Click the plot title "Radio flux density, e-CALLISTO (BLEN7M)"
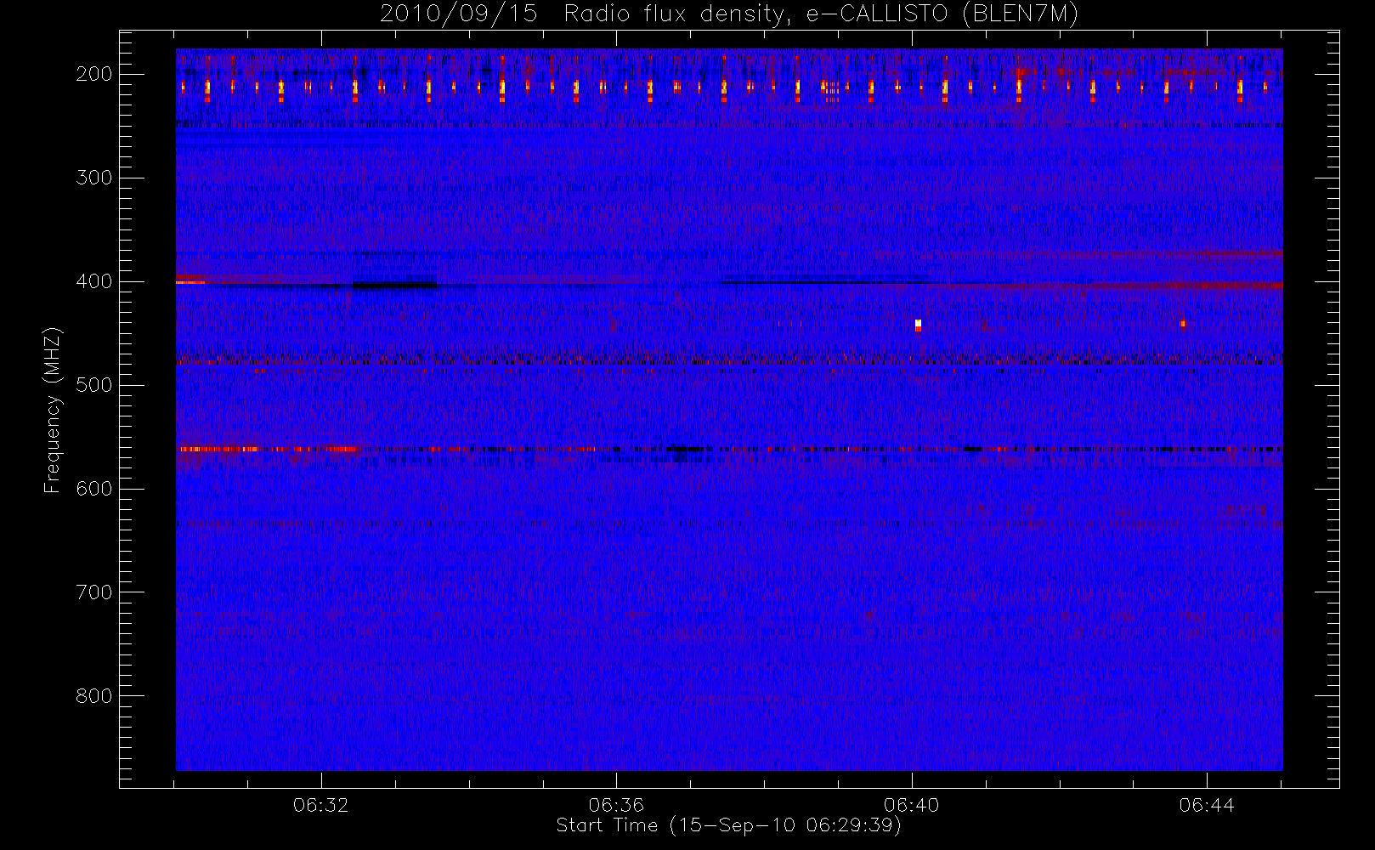This screenshot has height=850, width=1375. point(821,14)
